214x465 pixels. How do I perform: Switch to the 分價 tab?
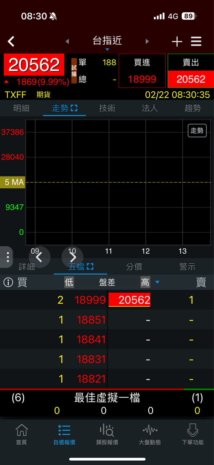pos(134,266)
